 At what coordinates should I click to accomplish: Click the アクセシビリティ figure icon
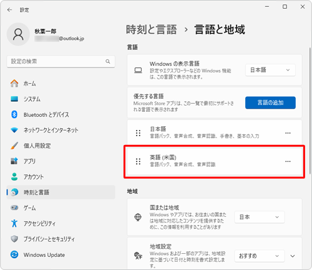[14, 223]
